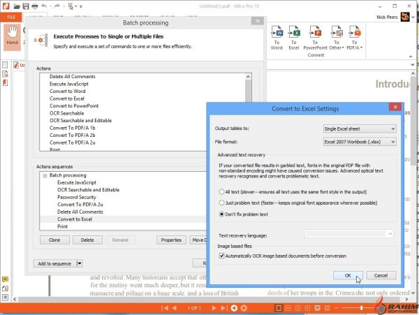Select Convert to Excel in sequence tree

(75, 219)
